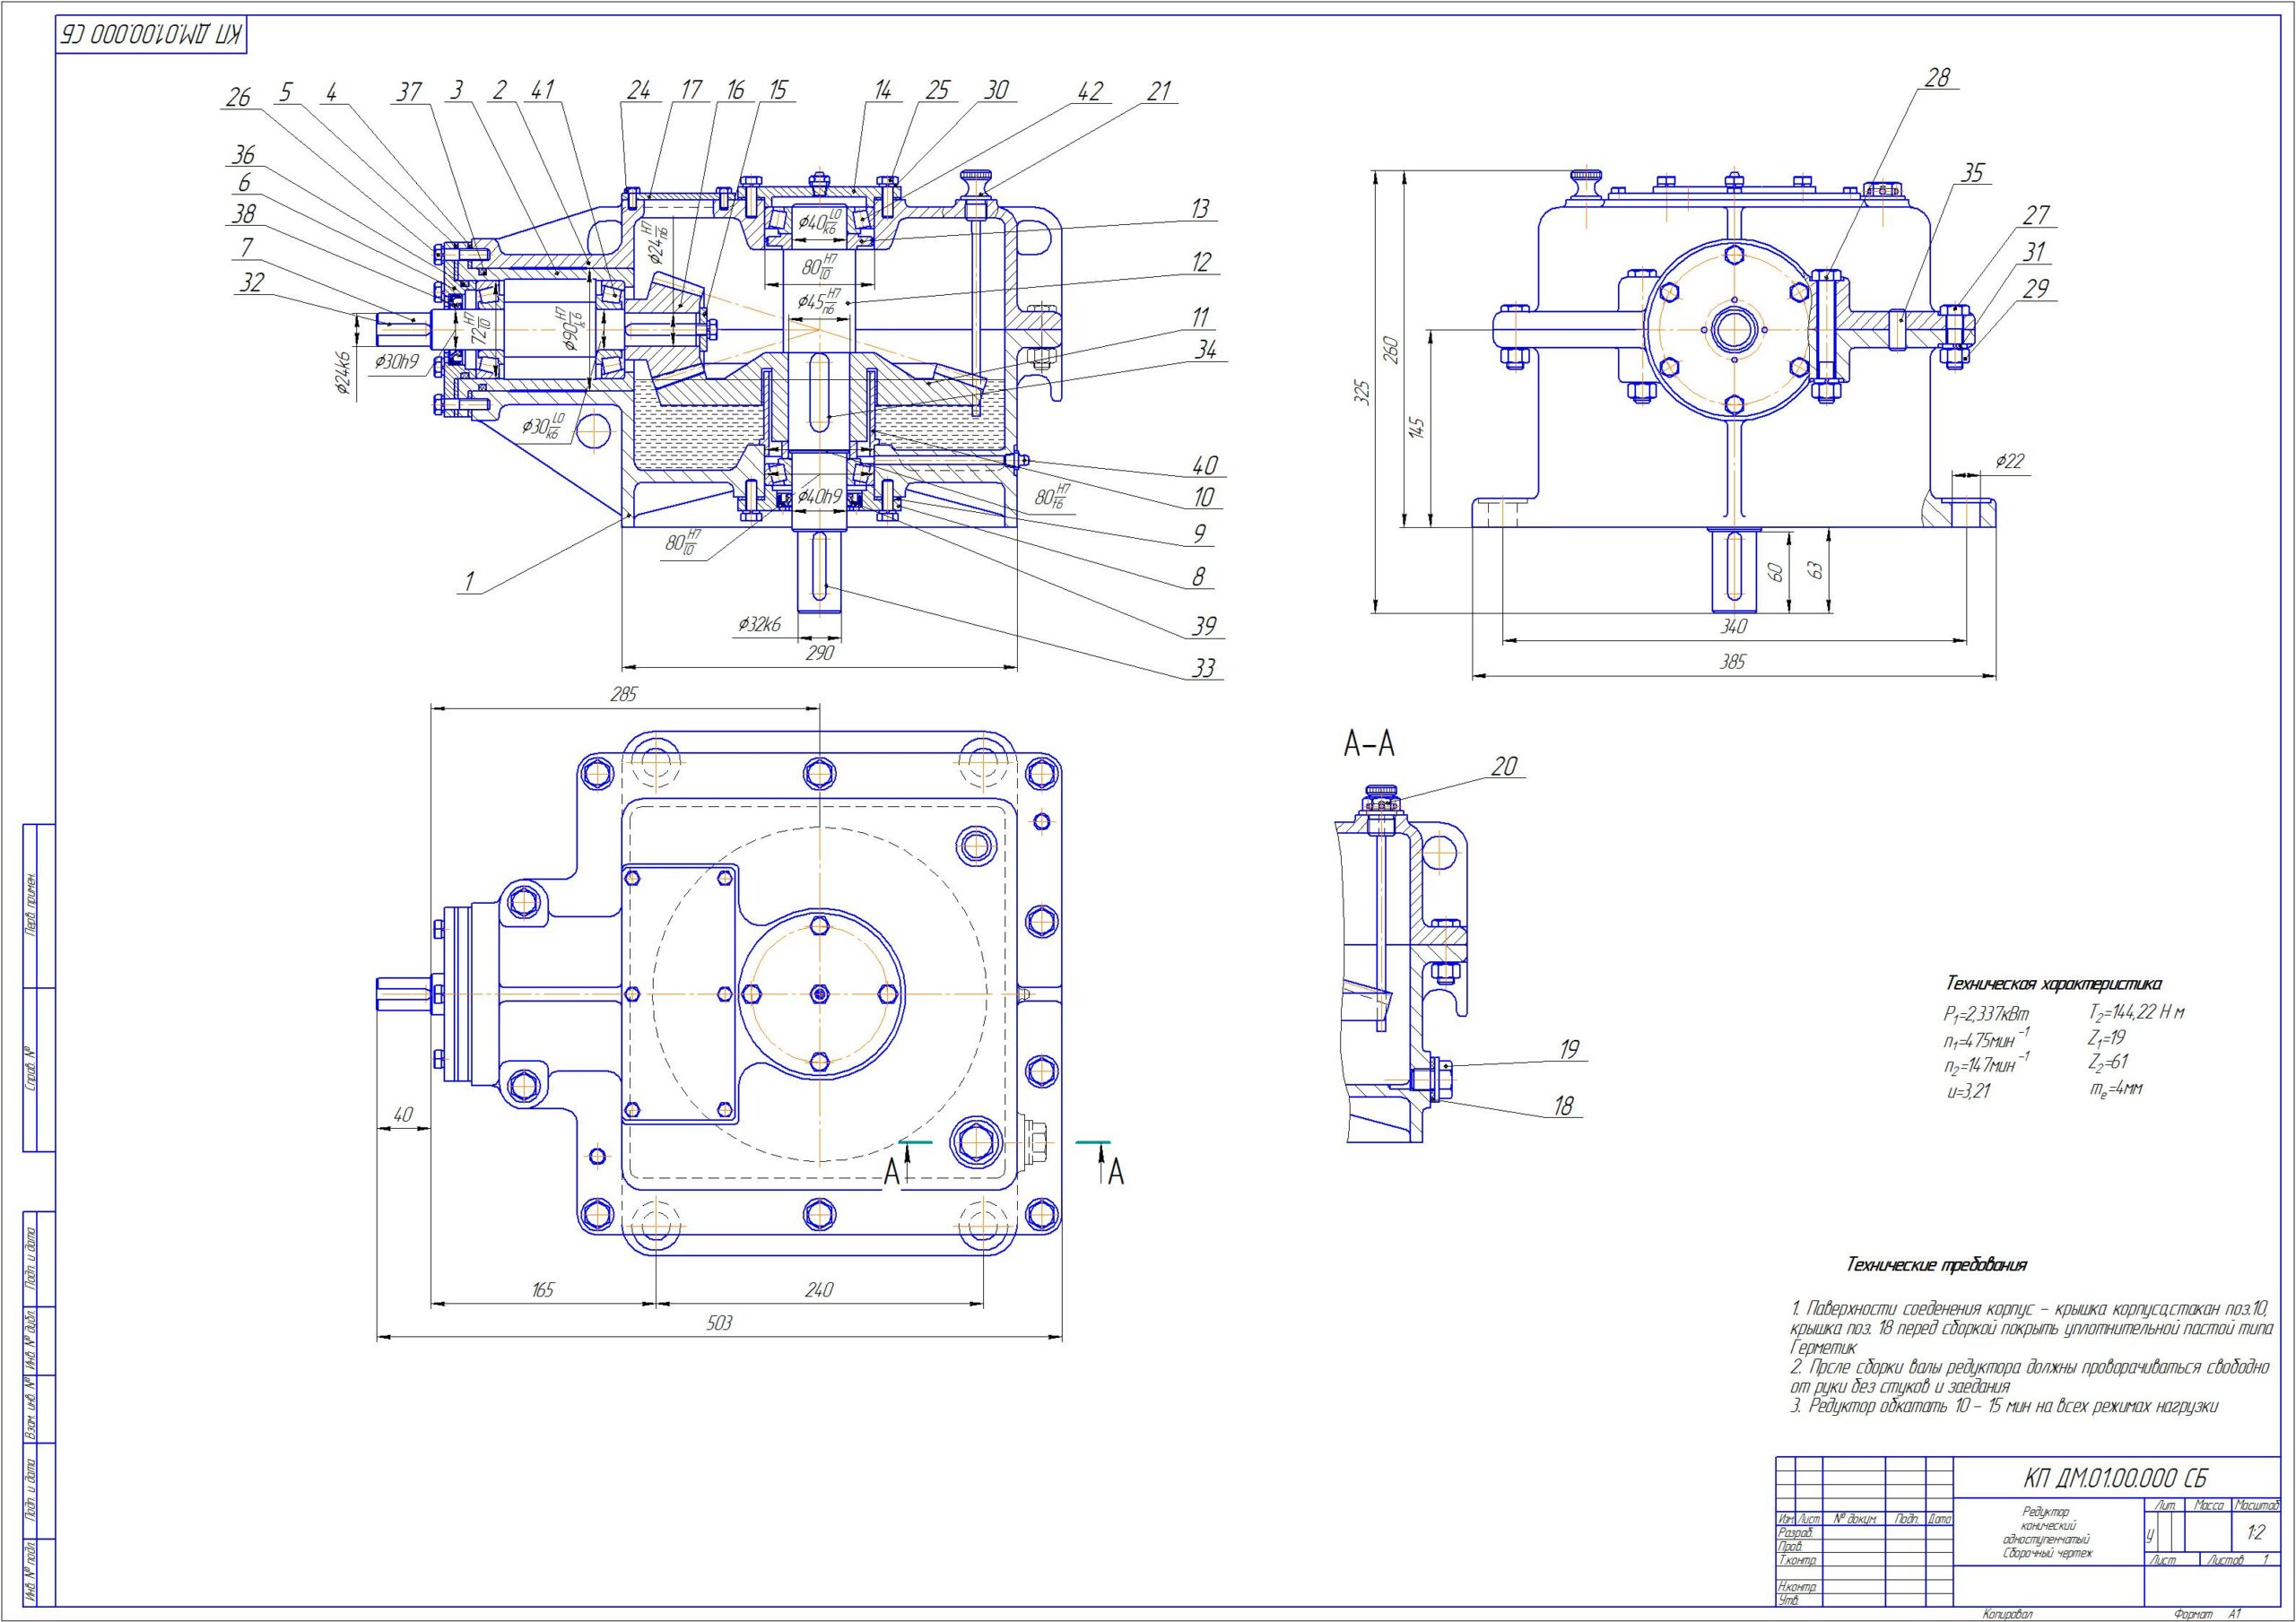Click the Технические требования heading

point(1937,1265)
